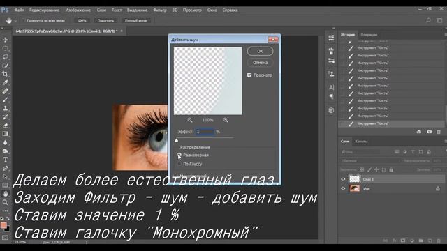Click the Подогнать button
This screenshot has height=251, width=447.
click(105, 20)
